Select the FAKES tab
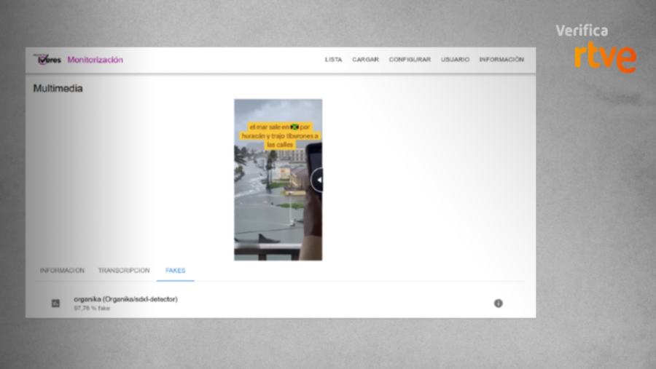The width and height of the screenshot is (656, 369). (x=175, y=271)
